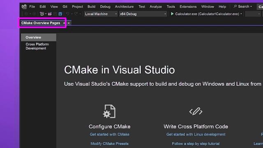
Task: Expand the Navigate Backward dropdown arrow
Action: pos(30,14)
